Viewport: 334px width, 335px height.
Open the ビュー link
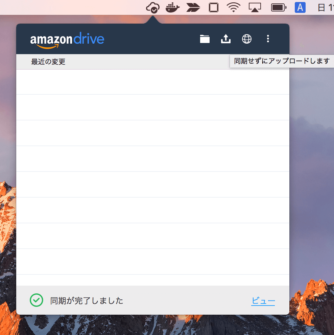click(263, 300)
